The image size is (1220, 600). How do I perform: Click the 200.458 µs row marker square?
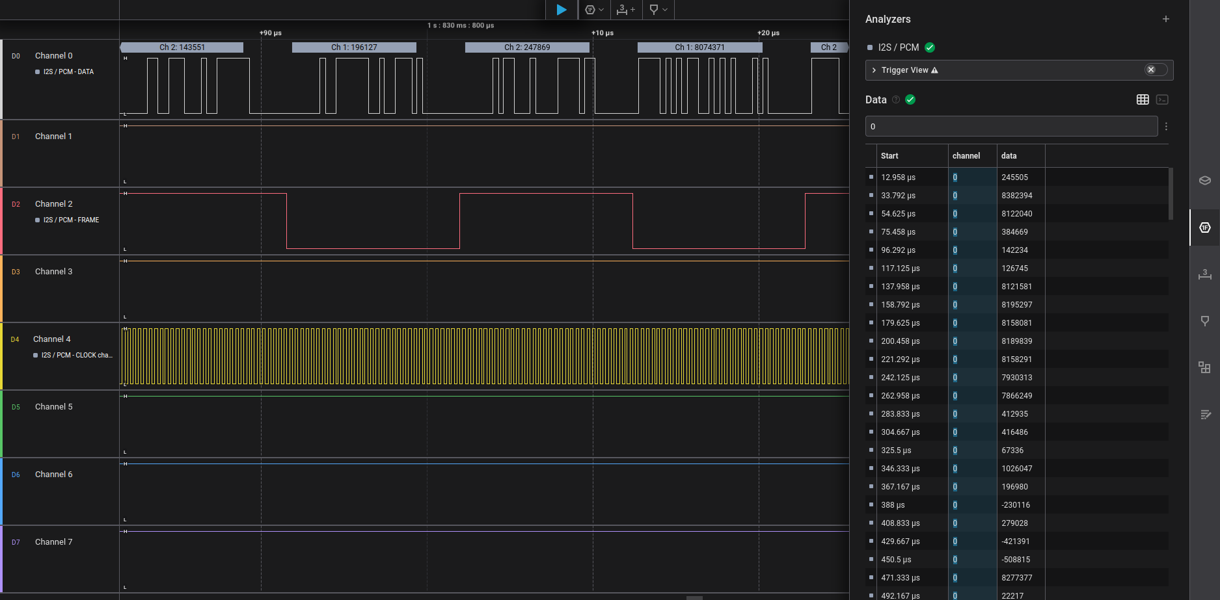(x=871, y=341)
